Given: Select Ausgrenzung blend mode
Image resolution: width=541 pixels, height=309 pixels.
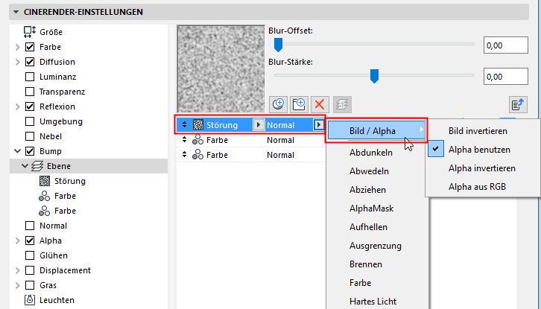Looking at the screenshot, I should 376,246.
